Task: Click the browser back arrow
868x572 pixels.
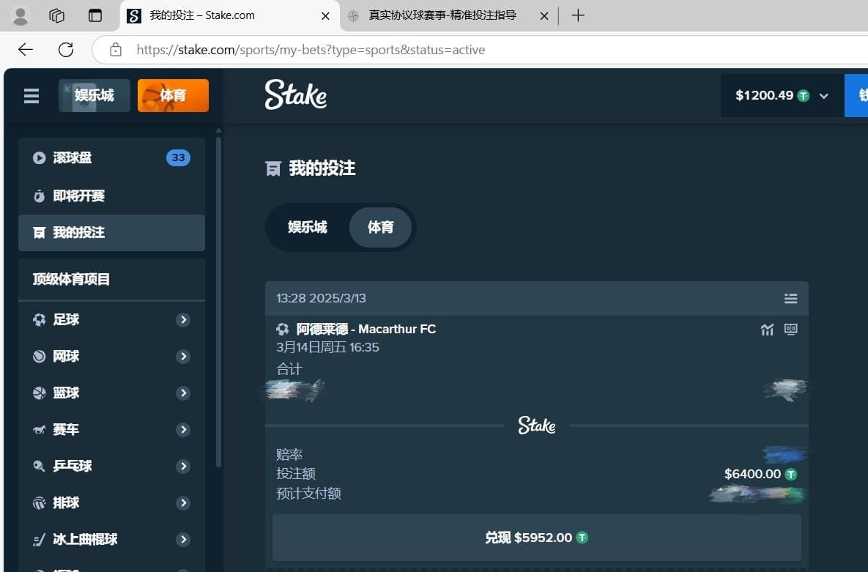Action: pyautogui.click(x=26, y=50)
